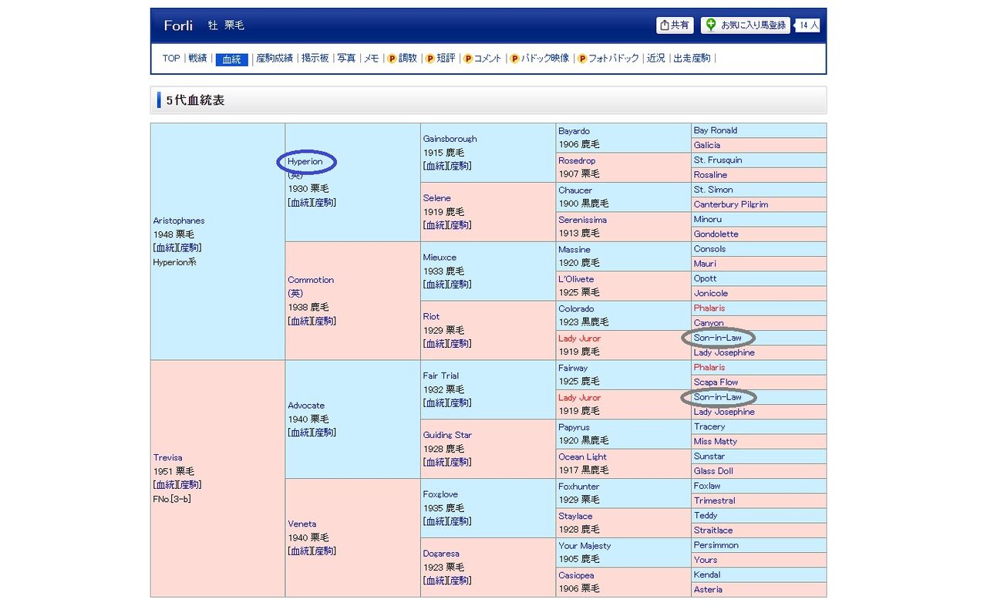The height and width of the screenshot is (603, 987).
Task: Open the St. Simon horse link
Action: coord(713,190)
